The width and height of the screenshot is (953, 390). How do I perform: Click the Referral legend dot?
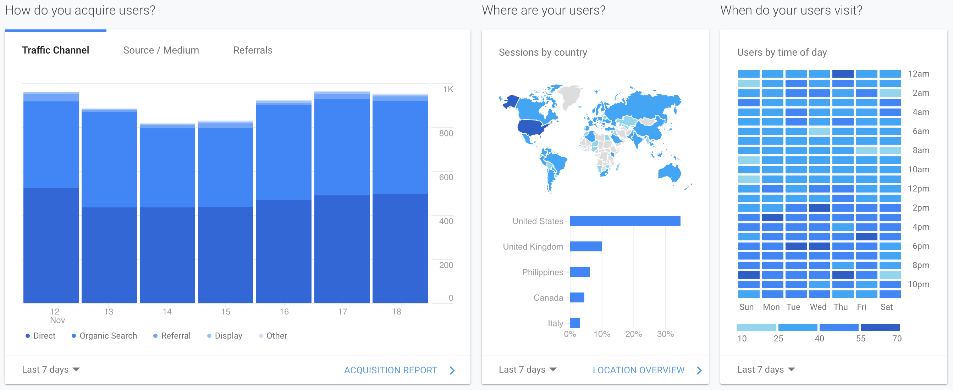pyautogui.click(x=155, y=336)
